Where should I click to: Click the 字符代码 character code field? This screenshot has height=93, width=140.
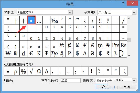click(71, 81)
